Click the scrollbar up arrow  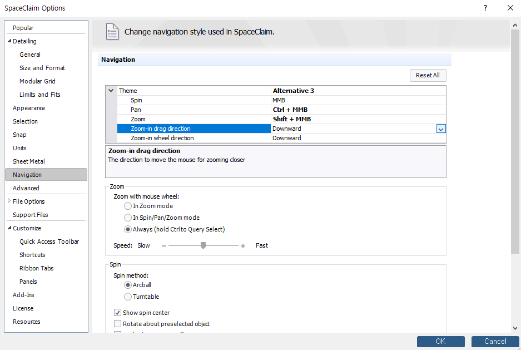[515, 25]
